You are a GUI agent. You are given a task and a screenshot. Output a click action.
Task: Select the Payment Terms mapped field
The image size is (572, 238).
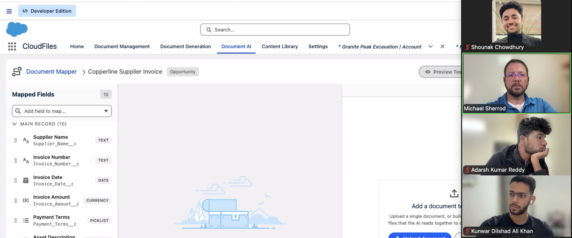[62, 221]
